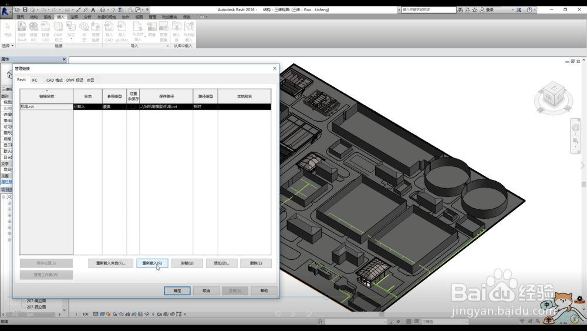Click the 添加(D)... button
587x331 pixels.
tap(222, 263)
